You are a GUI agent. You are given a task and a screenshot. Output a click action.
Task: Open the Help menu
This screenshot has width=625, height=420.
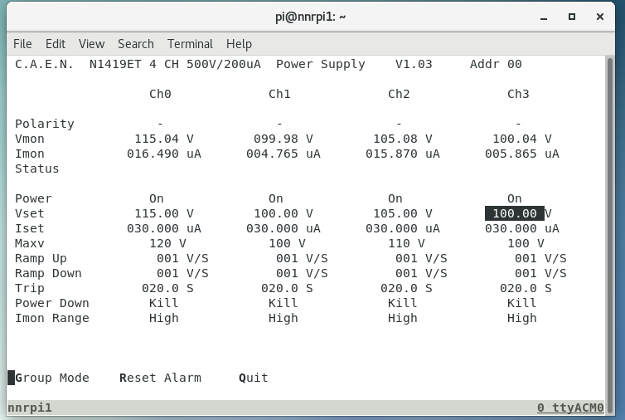click(239, 44)
